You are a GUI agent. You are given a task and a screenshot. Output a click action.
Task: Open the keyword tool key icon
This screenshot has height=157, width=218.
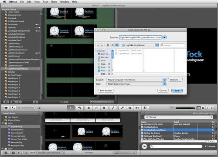pyautogui.click(x=113, y=108)
